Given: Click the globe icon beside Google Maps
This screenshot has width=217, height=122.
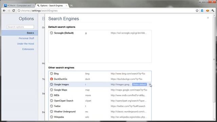Looking at the screenshot, I should (x=52, y=90).
